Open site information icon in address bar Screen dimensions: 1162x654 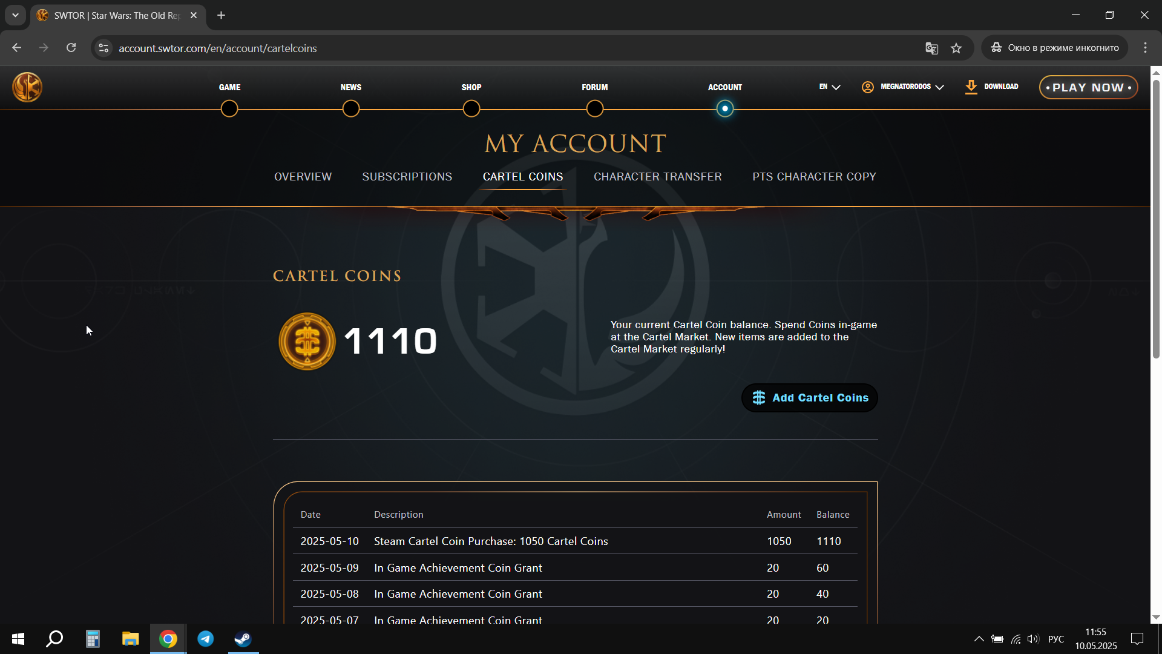pyautogui.click(x=104, y=48)
